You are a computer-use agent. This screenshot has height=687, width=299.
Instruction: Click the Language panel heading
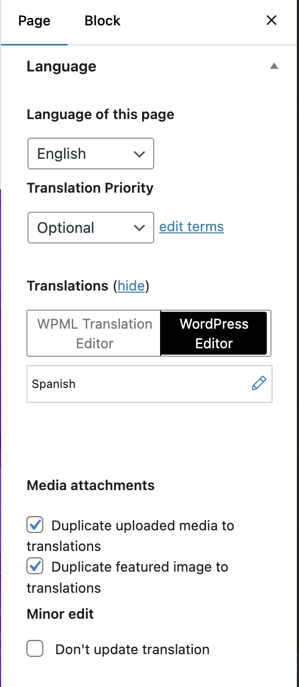tap(62, 67)
